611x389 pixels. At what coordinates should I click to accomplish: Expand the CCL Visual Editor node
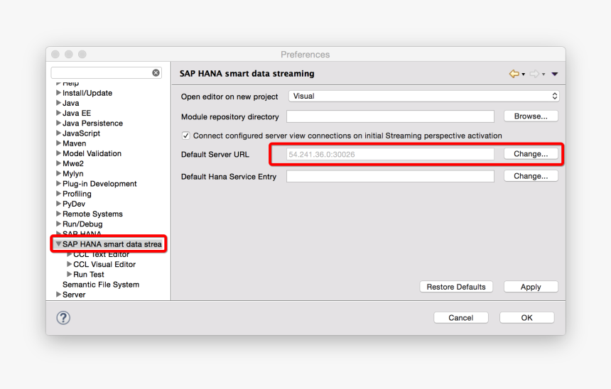click(70, 264)
